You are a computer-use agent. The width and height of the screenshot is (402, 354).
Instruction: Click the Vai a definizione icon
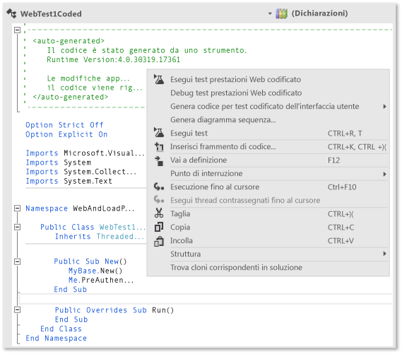point(159,160)
